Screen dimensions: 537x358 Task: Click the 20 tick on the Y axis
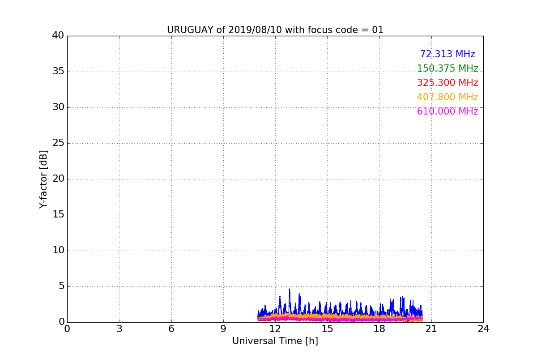click(58, 179)
